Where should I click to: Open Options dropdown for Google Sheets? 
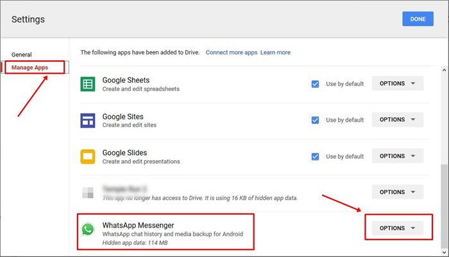(x=398, y=83)
